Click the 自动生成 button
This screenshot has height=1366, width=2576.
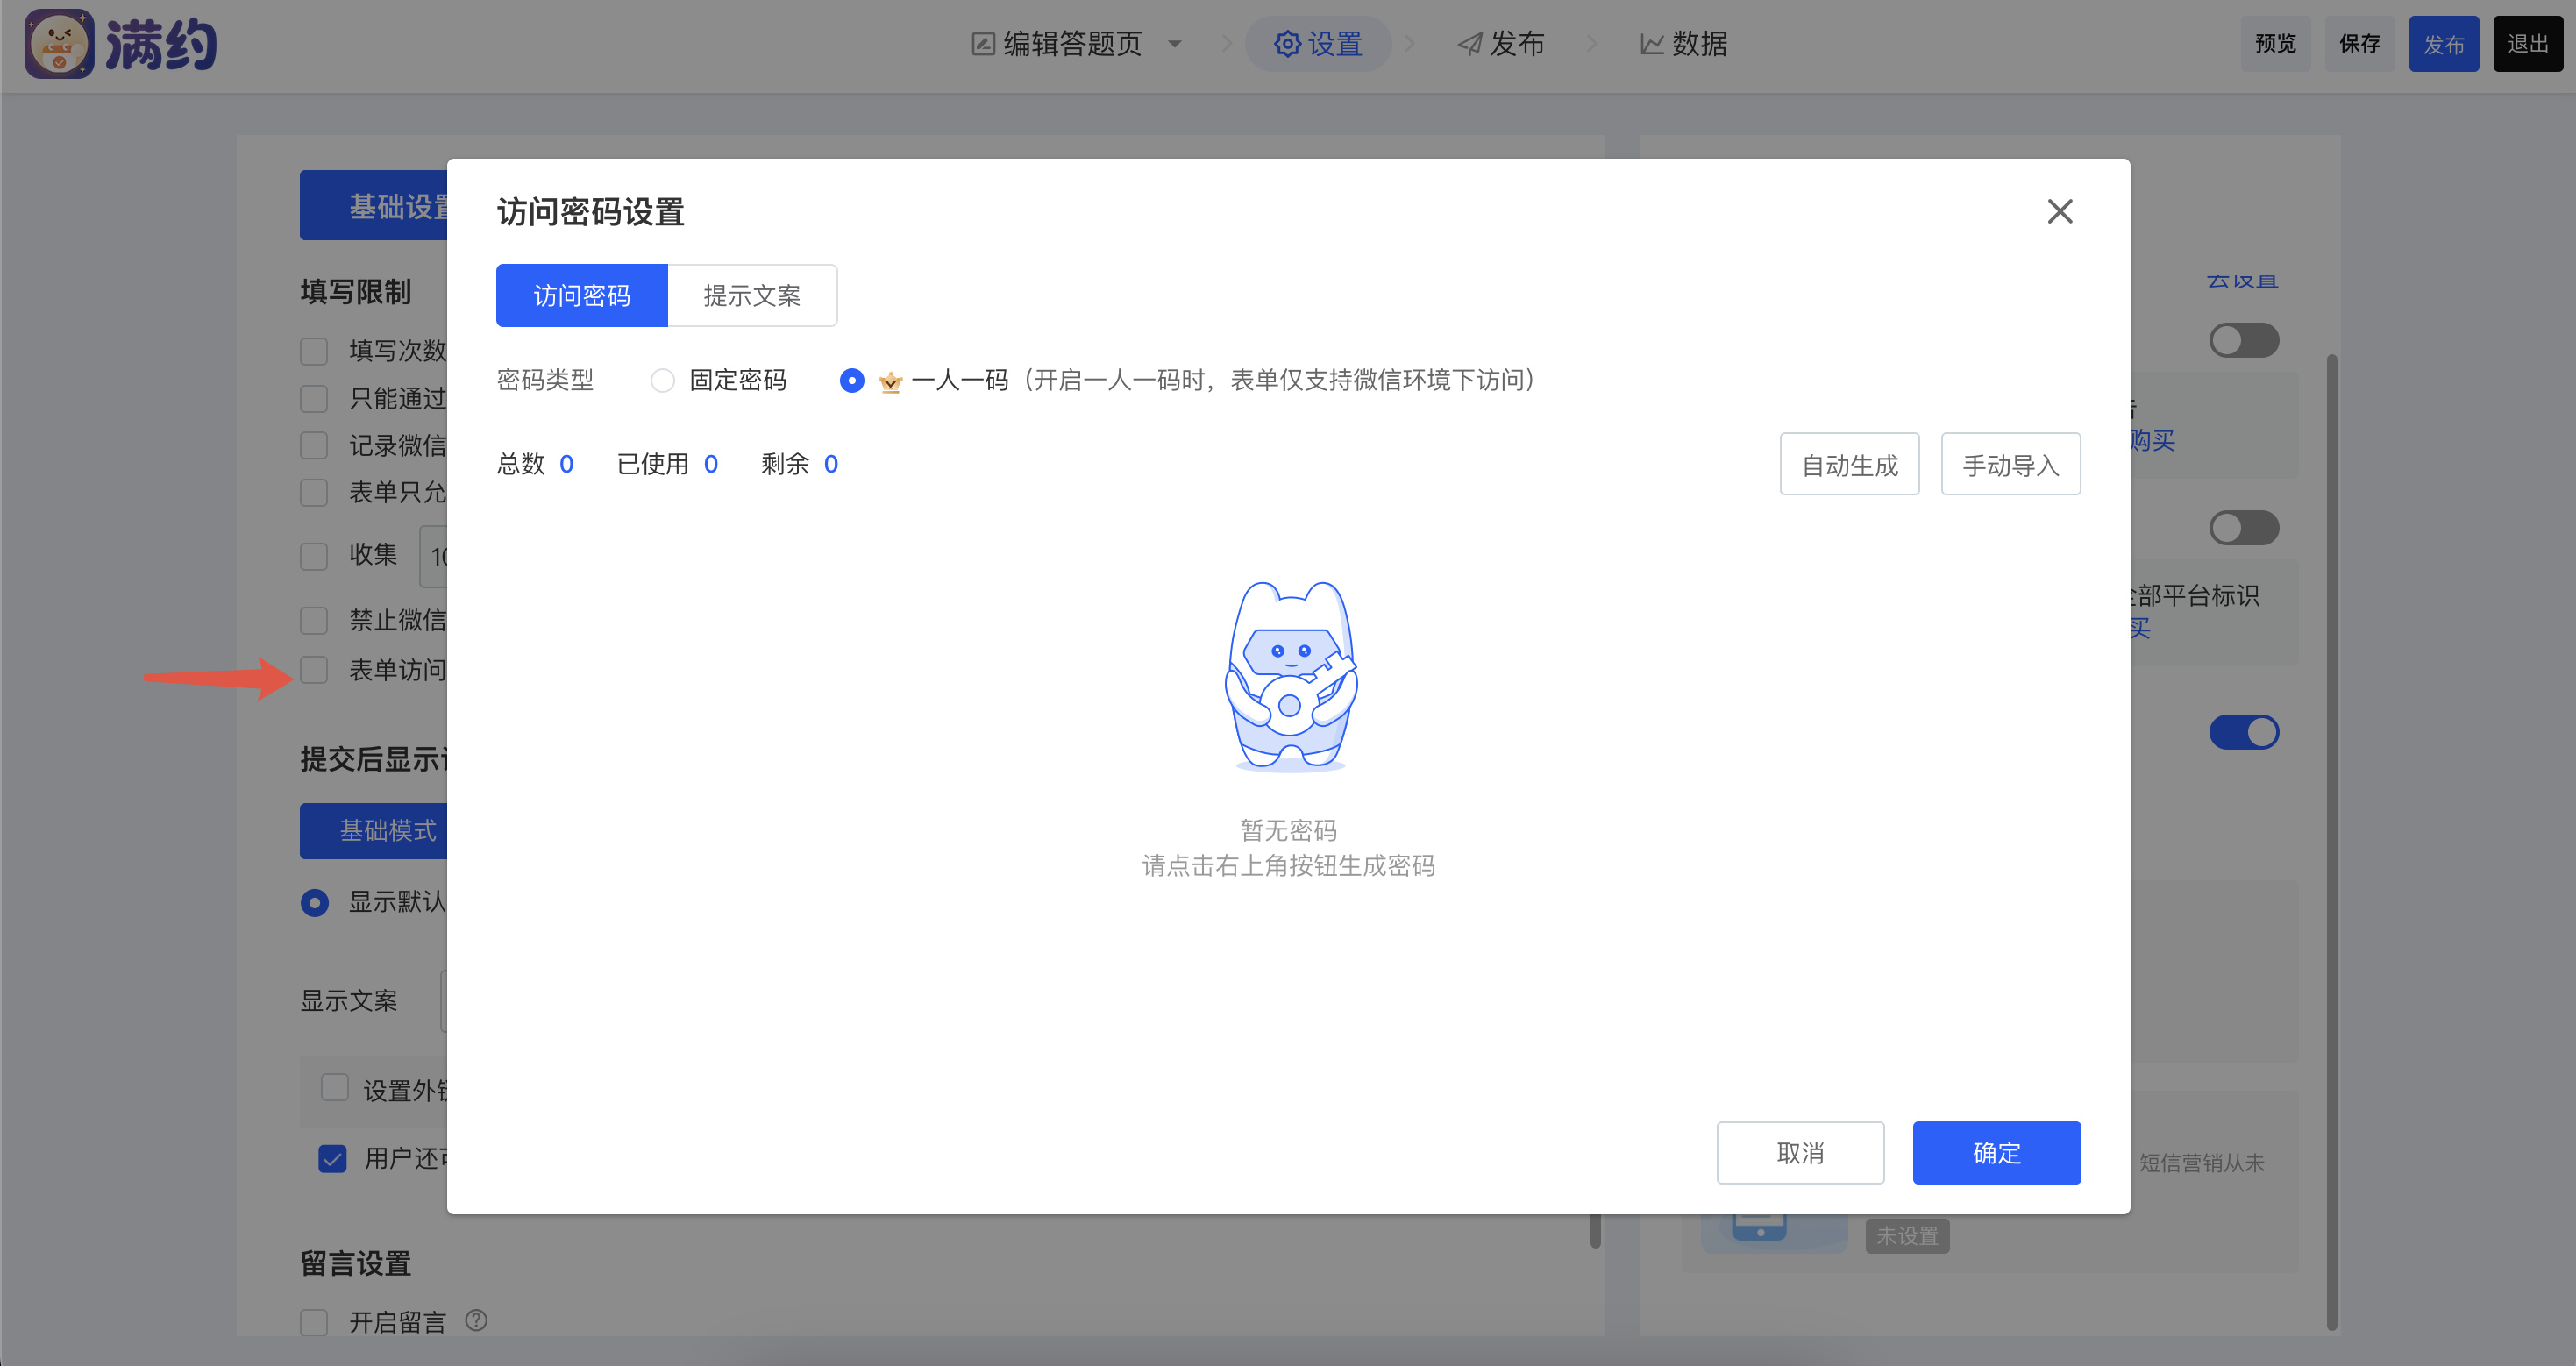[x=1848, y=464]
